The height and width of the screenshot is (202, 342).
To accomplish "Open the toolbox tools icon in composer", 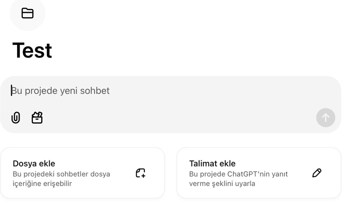I will pyautogui.click(x=37, y=118).
